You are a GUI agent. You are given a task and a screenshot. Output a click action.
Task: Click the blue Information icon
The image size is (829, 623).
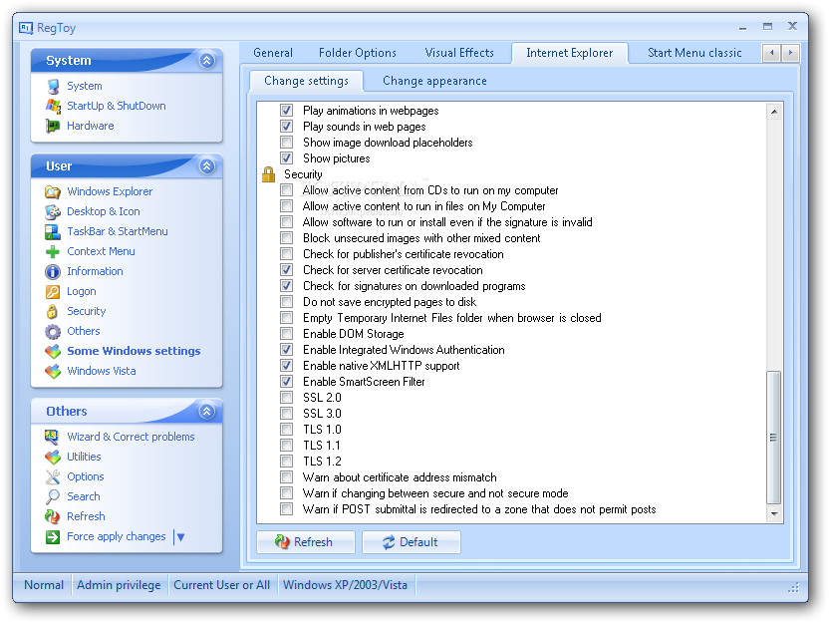click(53, 272)
